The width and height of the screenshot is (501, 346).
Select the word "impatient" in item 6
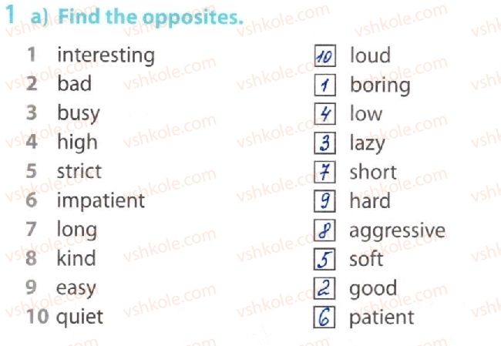(101, 200)
